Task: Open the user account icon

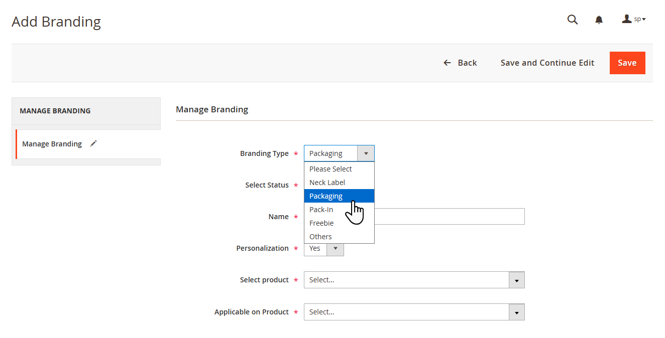Action: point(627,19)
